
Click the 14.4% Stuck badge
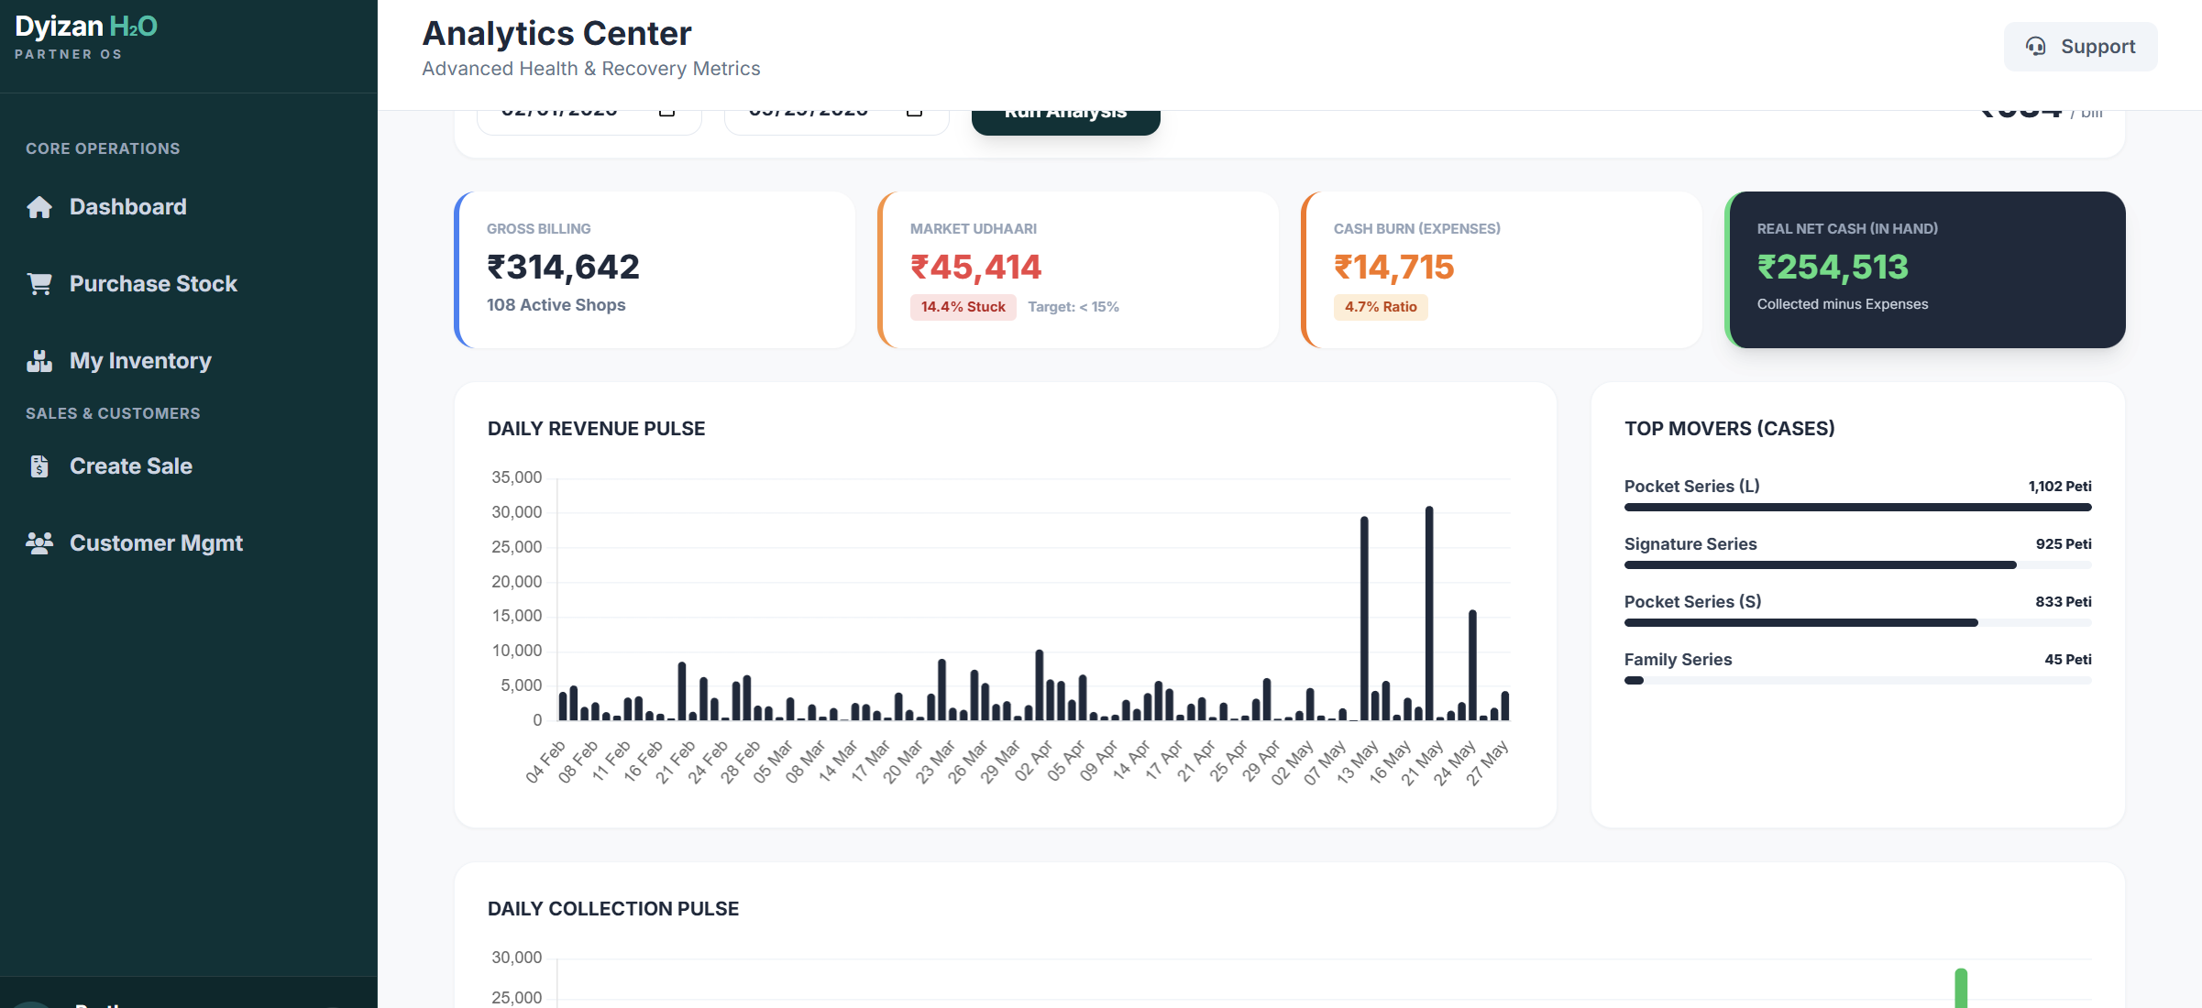click(x=963, y=307)
